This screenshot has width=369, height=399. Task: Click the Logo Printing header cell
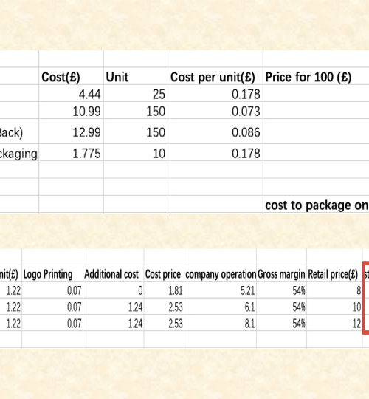click(52, 274)
